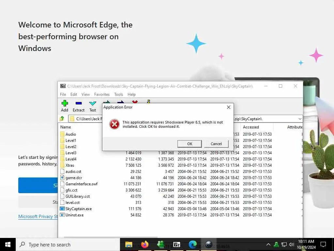Switch to Microsoft Edge via taskbar icon
334x251 pixels.
click(x=192, y=244)
